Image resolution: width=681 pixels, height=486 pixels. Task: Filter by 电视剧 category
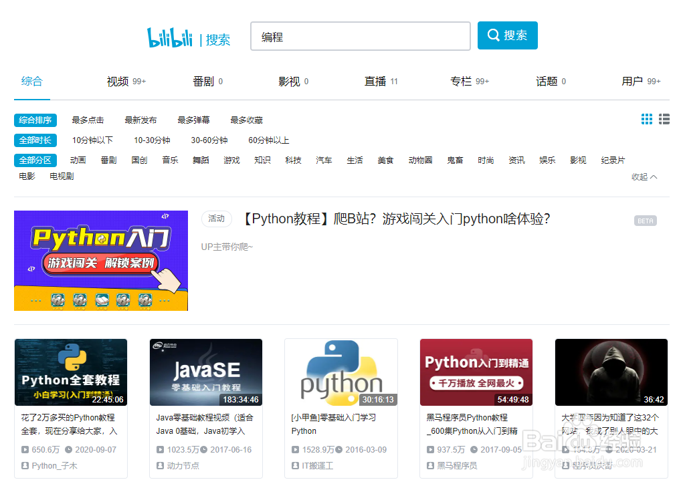pos(62,176)
